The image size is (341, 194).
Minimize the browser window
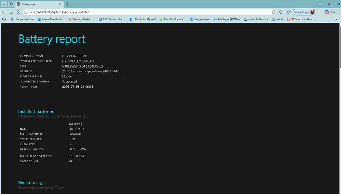click(320, 4)
